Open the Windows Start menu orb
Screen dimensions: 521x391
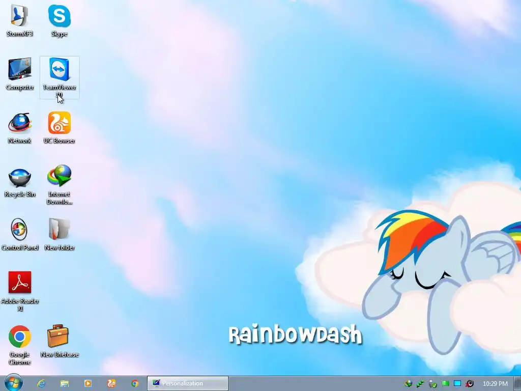tap(13, 383)
